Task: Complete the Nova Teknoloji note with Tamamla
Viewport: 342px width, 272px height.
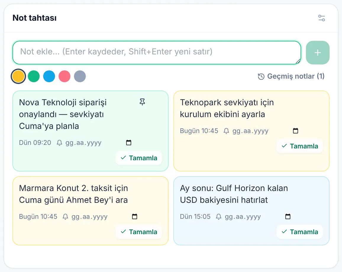Action: tap(139, 158)
